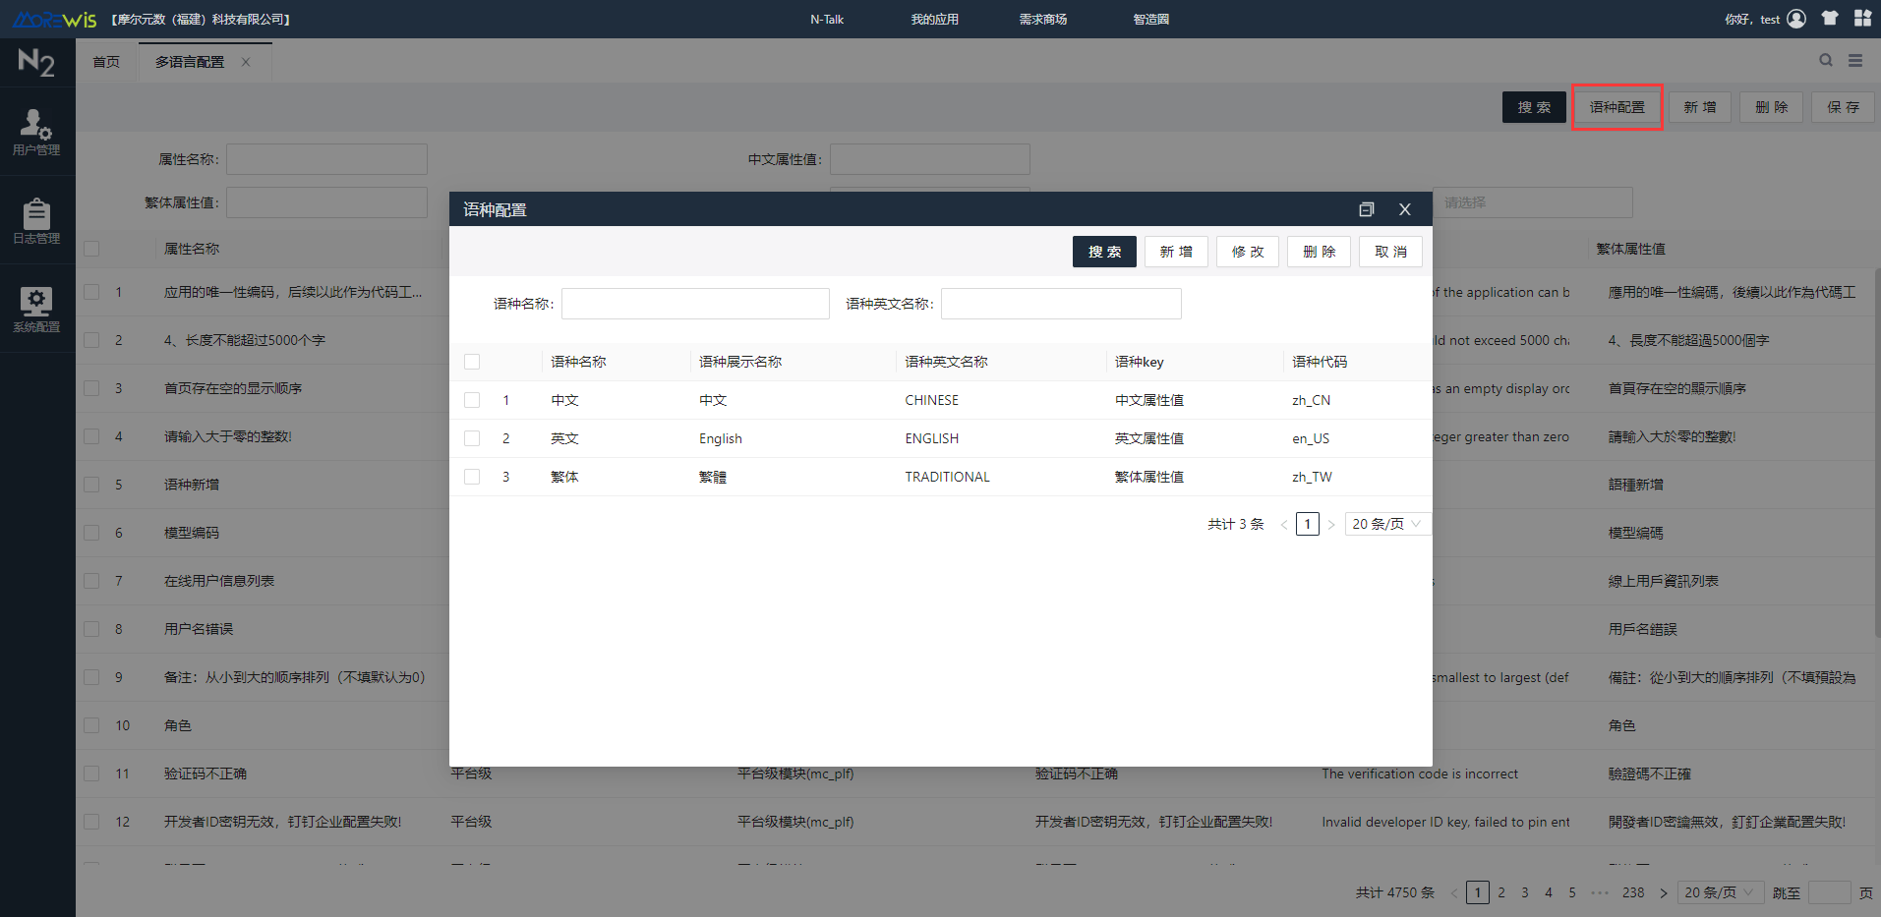Click the 语种名称 input field
This screenshot has width=1881, height=917.
pyautogui.click(x=695, y=303)
